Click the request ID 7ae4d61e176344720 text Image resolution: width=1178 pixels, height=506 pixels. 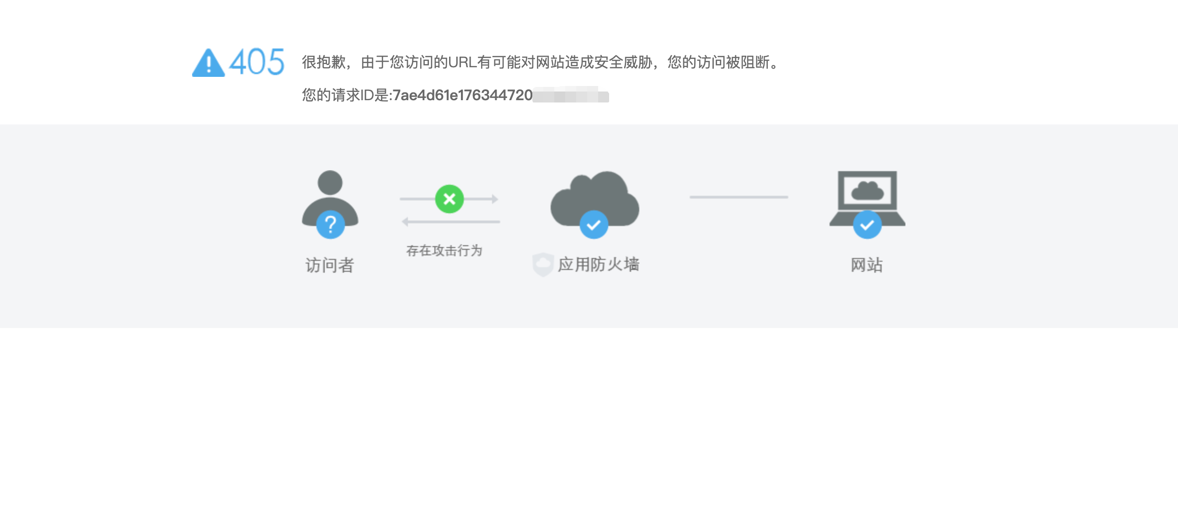462,95
